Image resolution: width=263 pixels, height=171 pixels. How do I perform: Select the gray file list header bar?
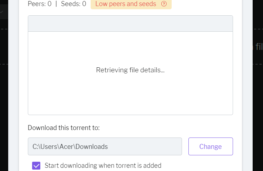coord(130,24)
